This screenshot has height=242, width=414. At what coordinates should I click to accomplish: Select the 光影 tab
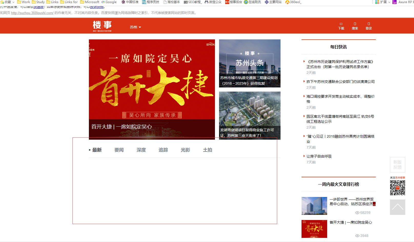tap(185, 150)
